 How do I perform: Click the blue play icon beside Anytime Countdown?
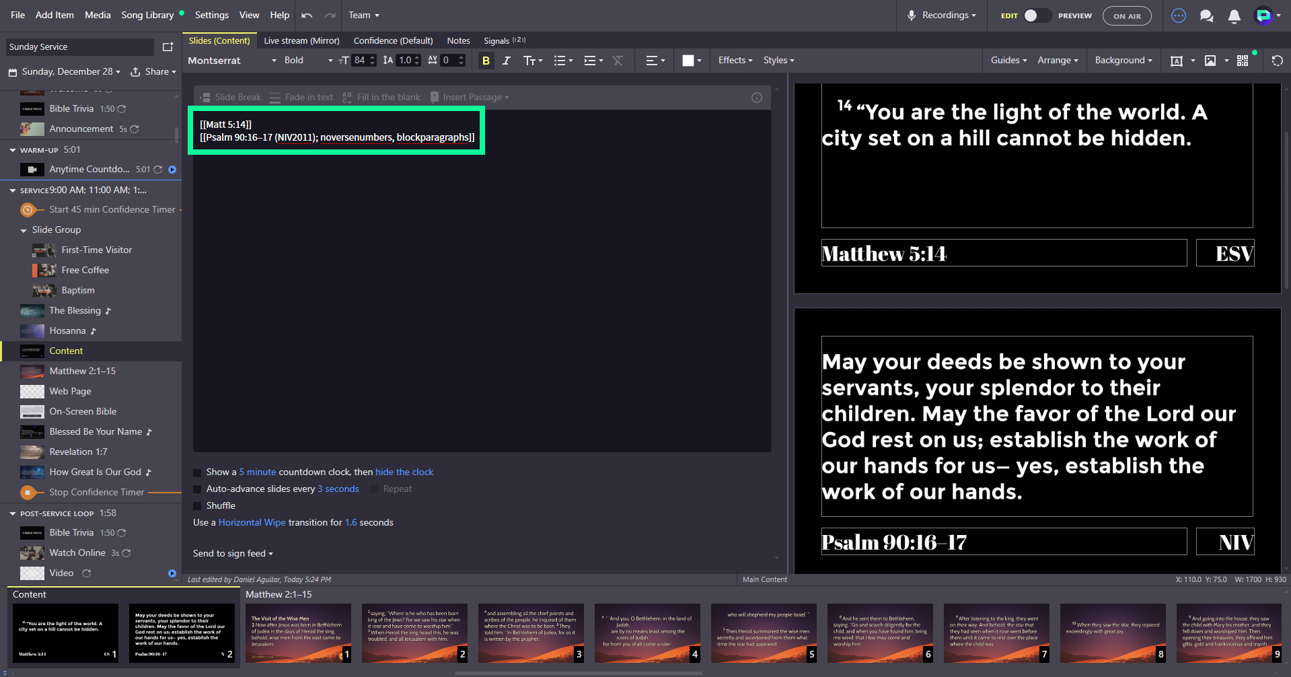(172, 170)
